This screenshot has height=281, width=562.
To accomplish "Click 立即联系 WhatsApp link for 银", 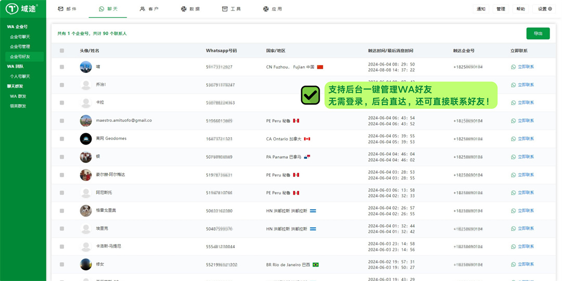I will pos(522,157).
